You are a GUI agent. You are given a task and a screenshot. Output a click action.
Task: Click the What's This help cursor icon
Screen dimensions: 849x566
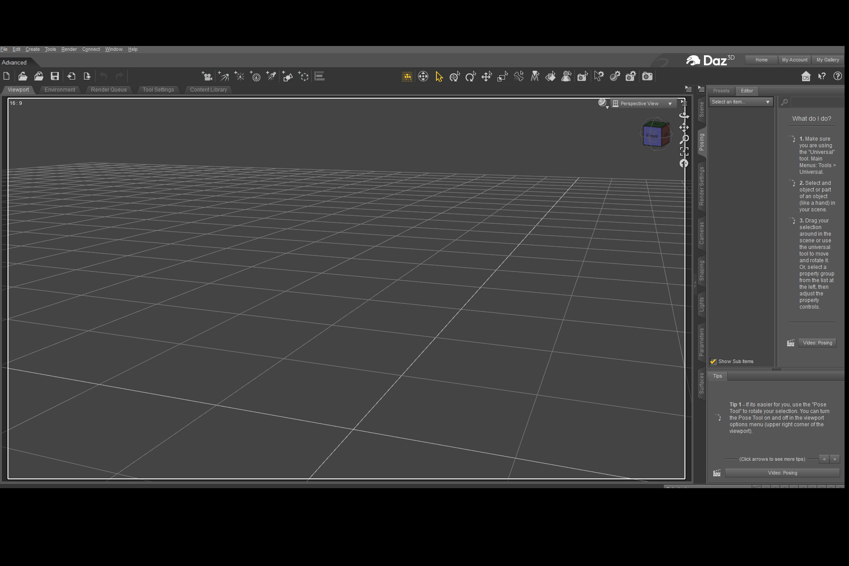822,76
